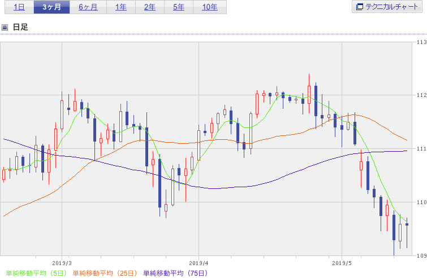Click the 単純移動平均（5日）green legend label
Image resolution: width=427 pixels, height=278 pixels.
tap(36, 273)
